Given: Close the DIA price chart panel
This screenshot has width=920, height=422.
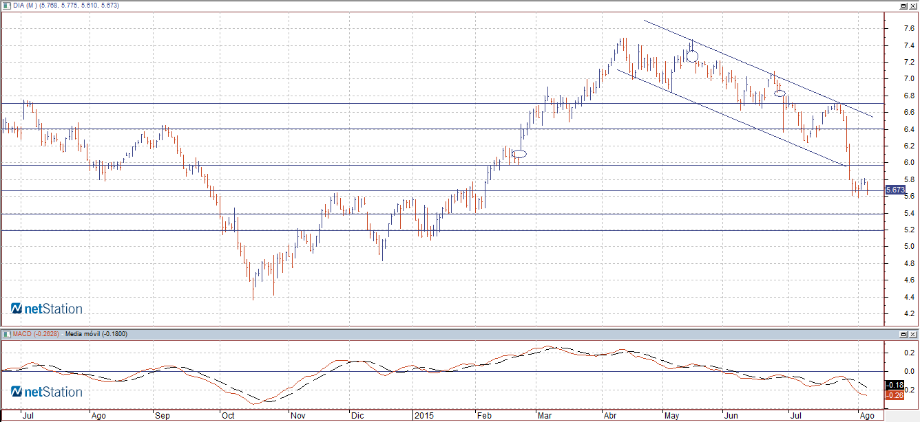Looking at the screenshot, I should (x=913, y=5).
